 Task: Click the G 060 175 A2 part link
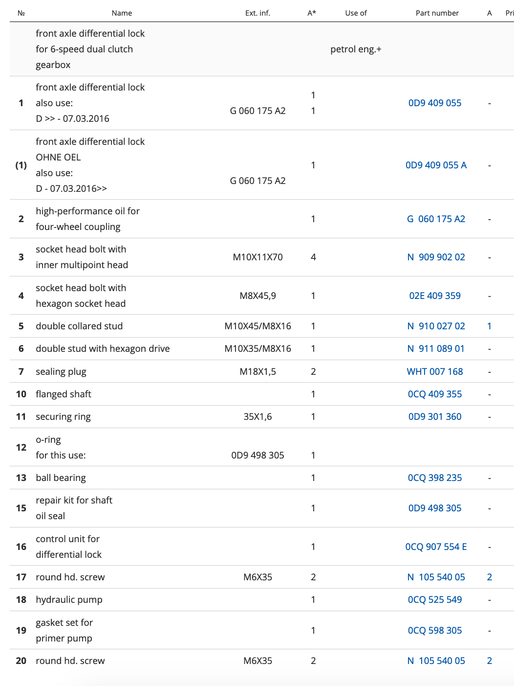click(x=436, y=219)
